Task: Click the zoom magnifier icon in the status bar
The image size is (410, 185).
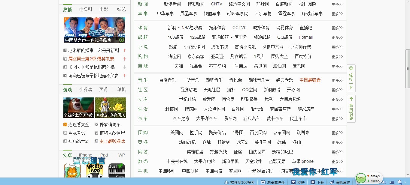Action: [400, 182]
